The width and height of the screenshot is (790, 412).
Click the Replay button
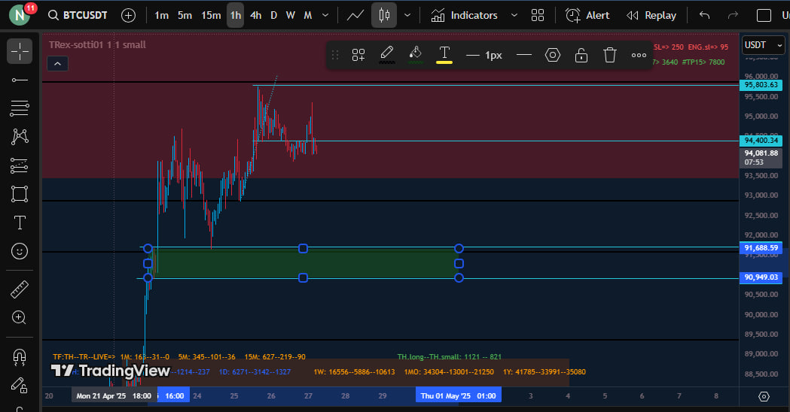click(651, 15)
